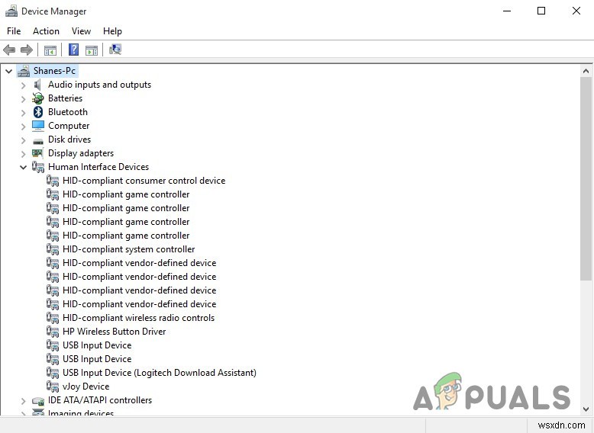The height and width of the screenshot is (433, 594).
Task: Click the Bluetooth symbol icon
Action: click(38, 112)
